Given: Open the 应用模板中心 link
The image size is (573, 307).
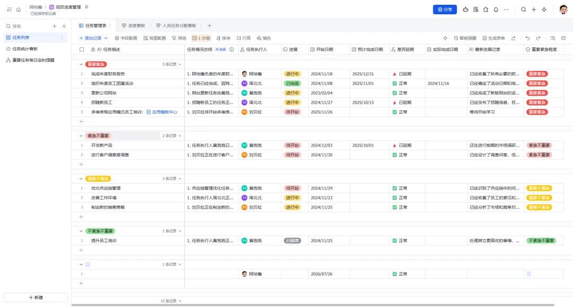Looking at the screenshot, I should pos(162,112).
